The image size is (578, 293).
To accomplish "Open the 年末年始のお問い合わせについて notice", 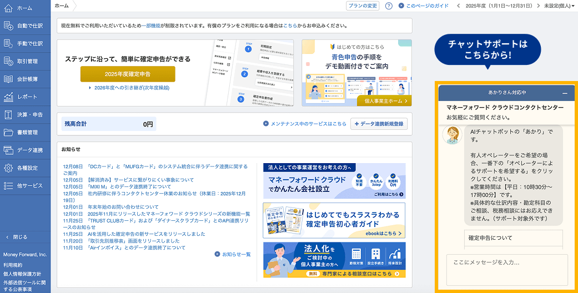I will click(x=123, y=207).
